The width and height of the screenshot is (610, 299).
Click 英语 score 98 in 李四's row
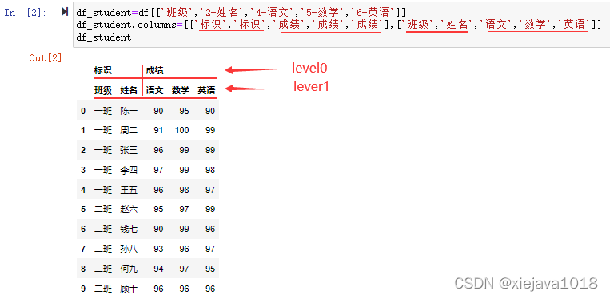(210, 170)
